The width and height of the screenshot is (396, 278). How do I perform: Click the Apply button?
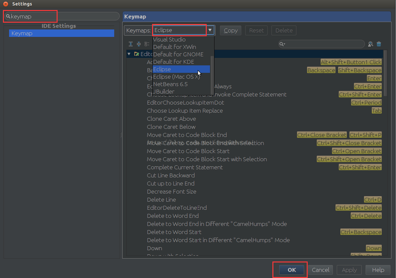tap(349, 270)
